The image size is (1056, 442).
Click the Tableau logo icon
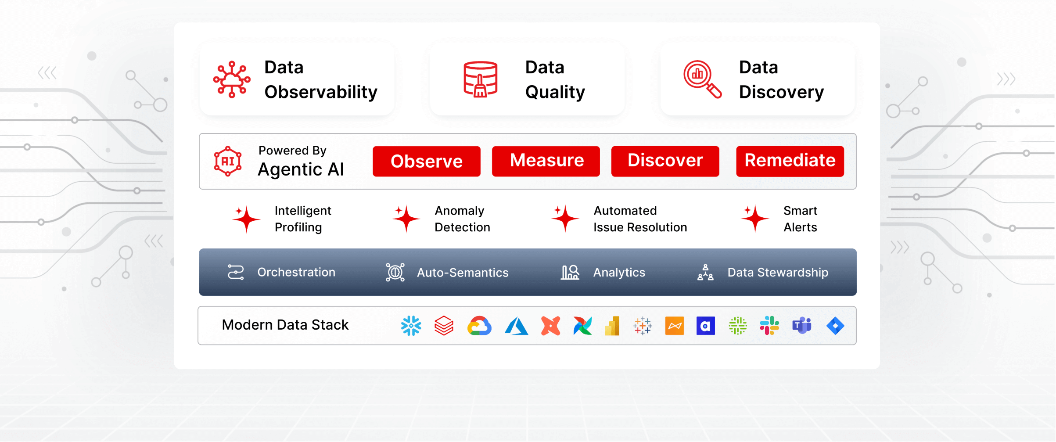coord(643,326)
